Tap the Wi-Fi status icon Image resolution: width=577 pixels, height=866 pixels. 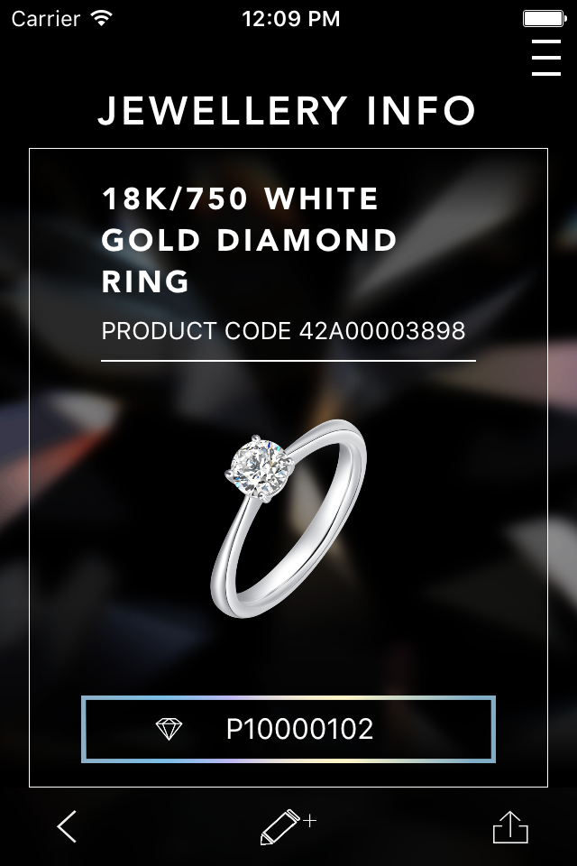coord(102,18)
